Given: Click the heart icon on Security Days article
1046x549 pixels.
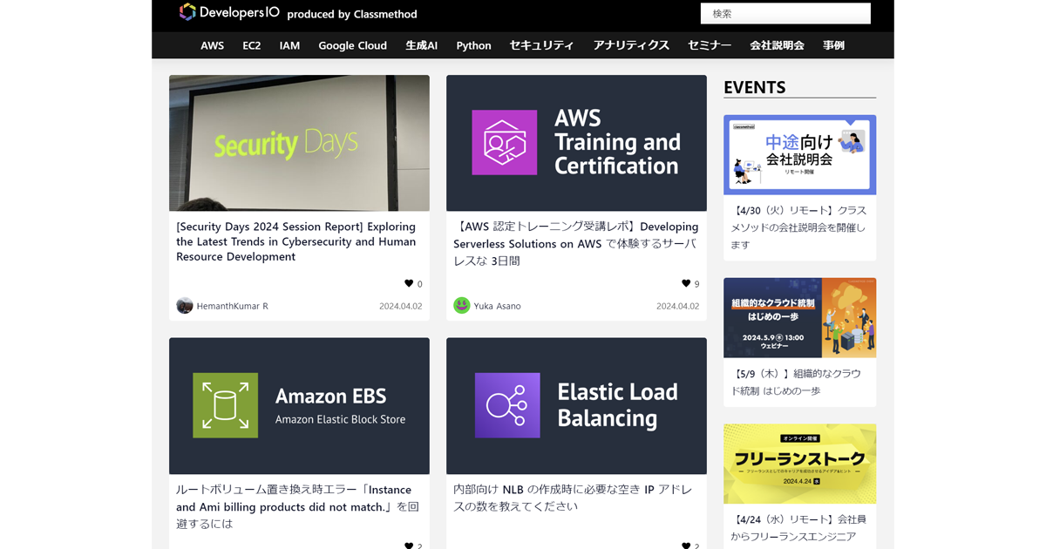Looking at the screenshot, I should 409,283.
